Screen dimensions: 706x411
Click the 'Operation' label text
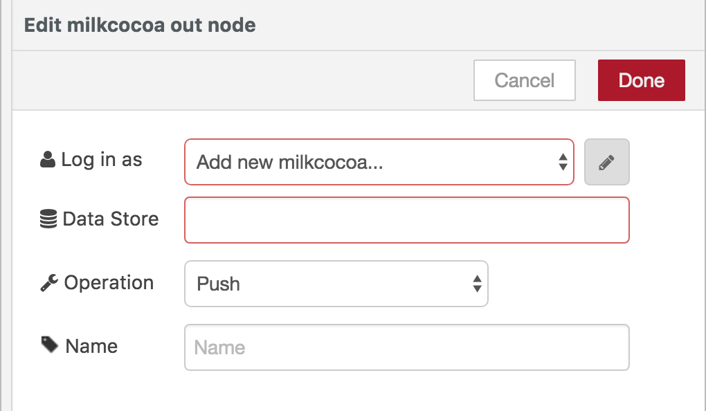(109, 283)
